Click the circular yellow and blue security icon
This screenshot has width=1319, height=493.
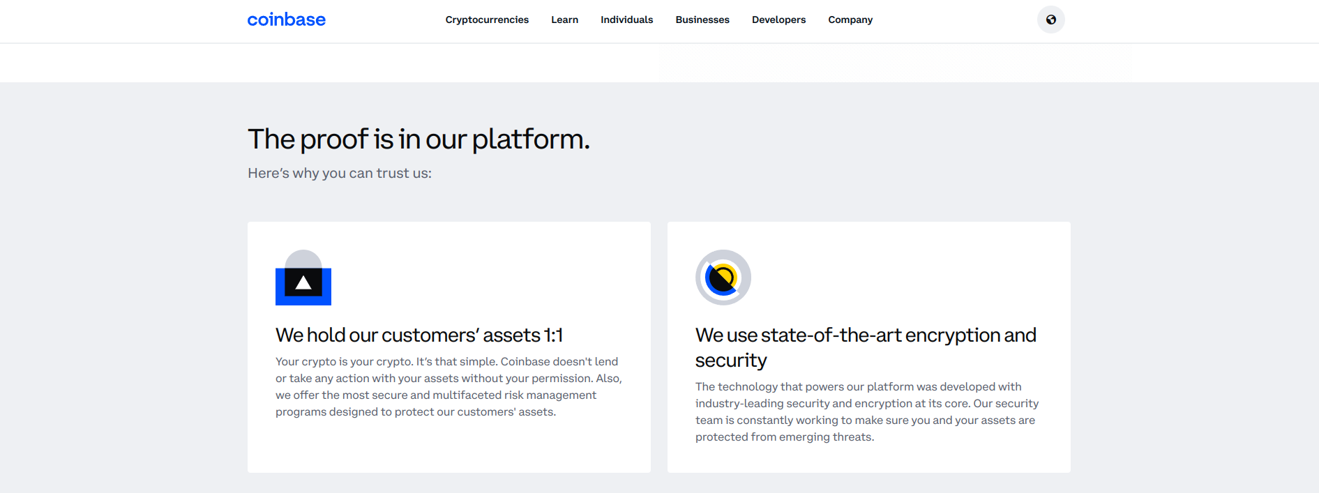tap(723, 278)
